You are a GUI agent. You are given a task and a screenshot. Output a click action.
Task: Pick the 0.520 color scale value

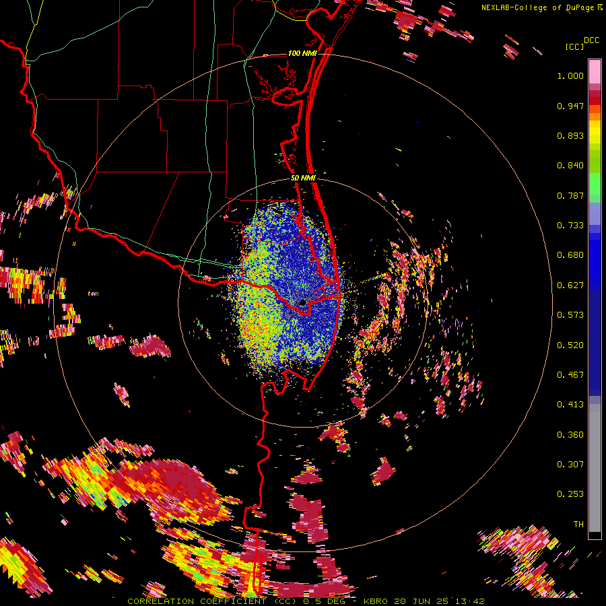570,345
